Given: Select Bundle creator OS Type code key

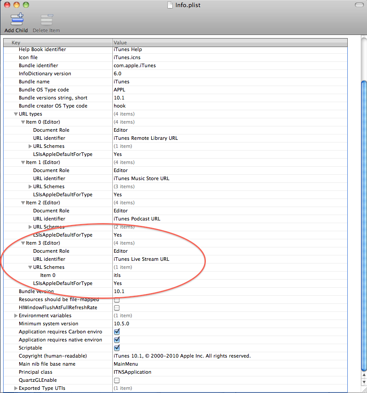Looking at the screenshot, I should point(53,106).
